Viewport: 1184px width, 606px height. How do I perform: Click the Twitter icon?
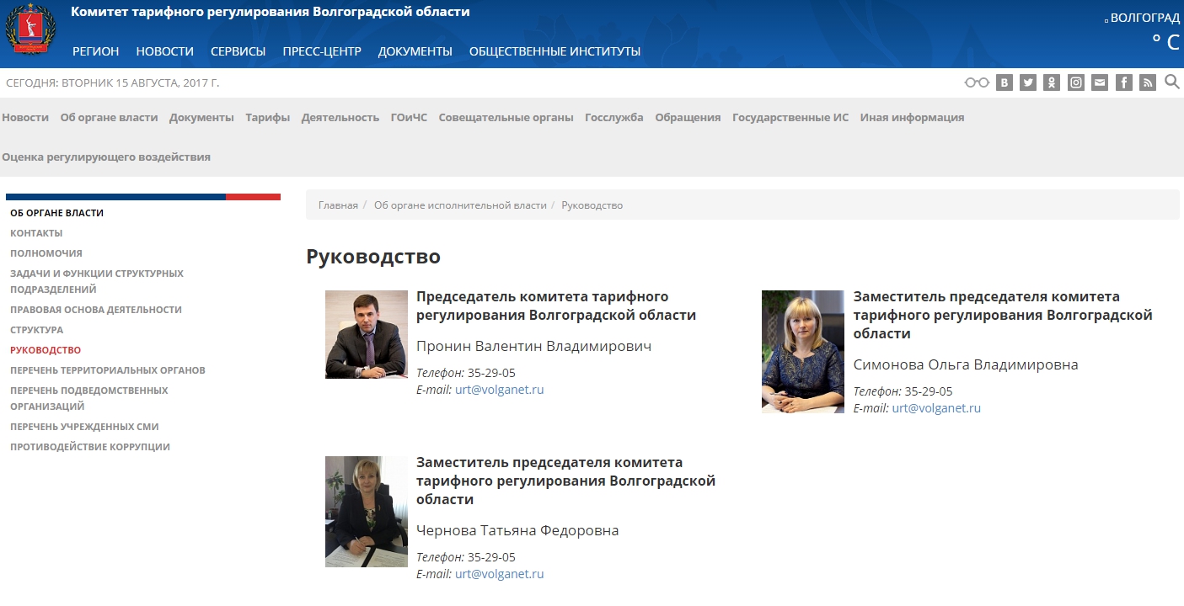pyautogui.click(x=1027, y=82)
